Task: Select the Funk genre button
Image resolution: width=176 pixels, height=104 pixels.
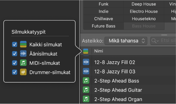Action: (103, 4)
